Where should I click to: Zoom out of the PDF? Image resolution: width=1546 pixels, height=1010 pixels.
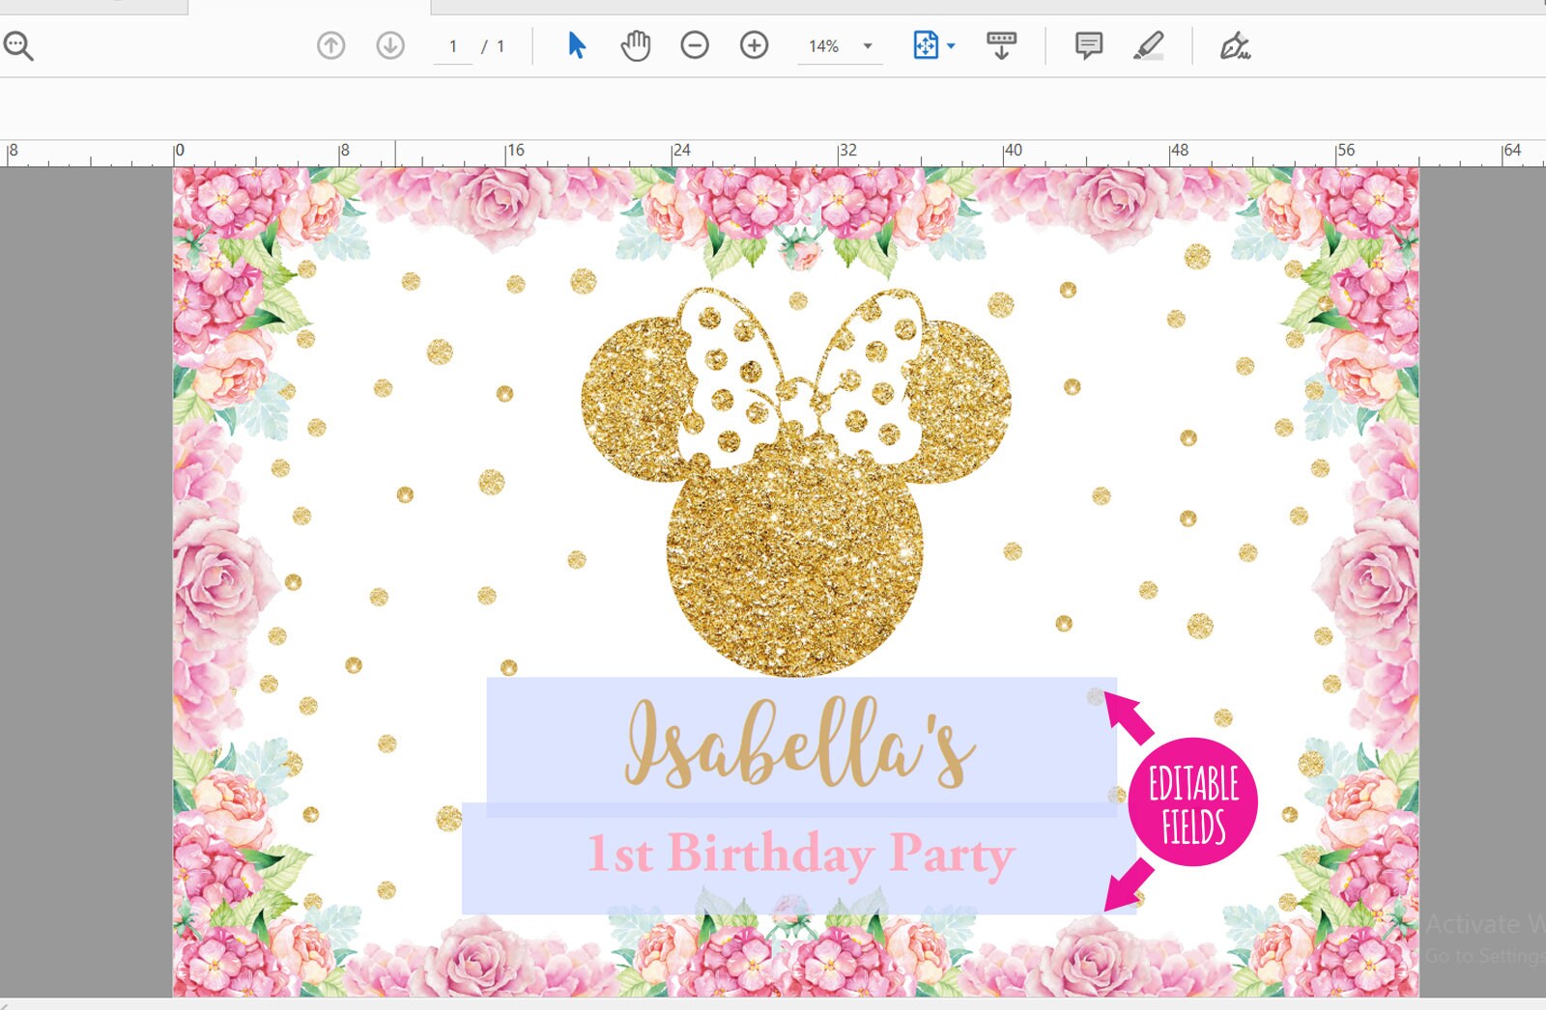694,44
